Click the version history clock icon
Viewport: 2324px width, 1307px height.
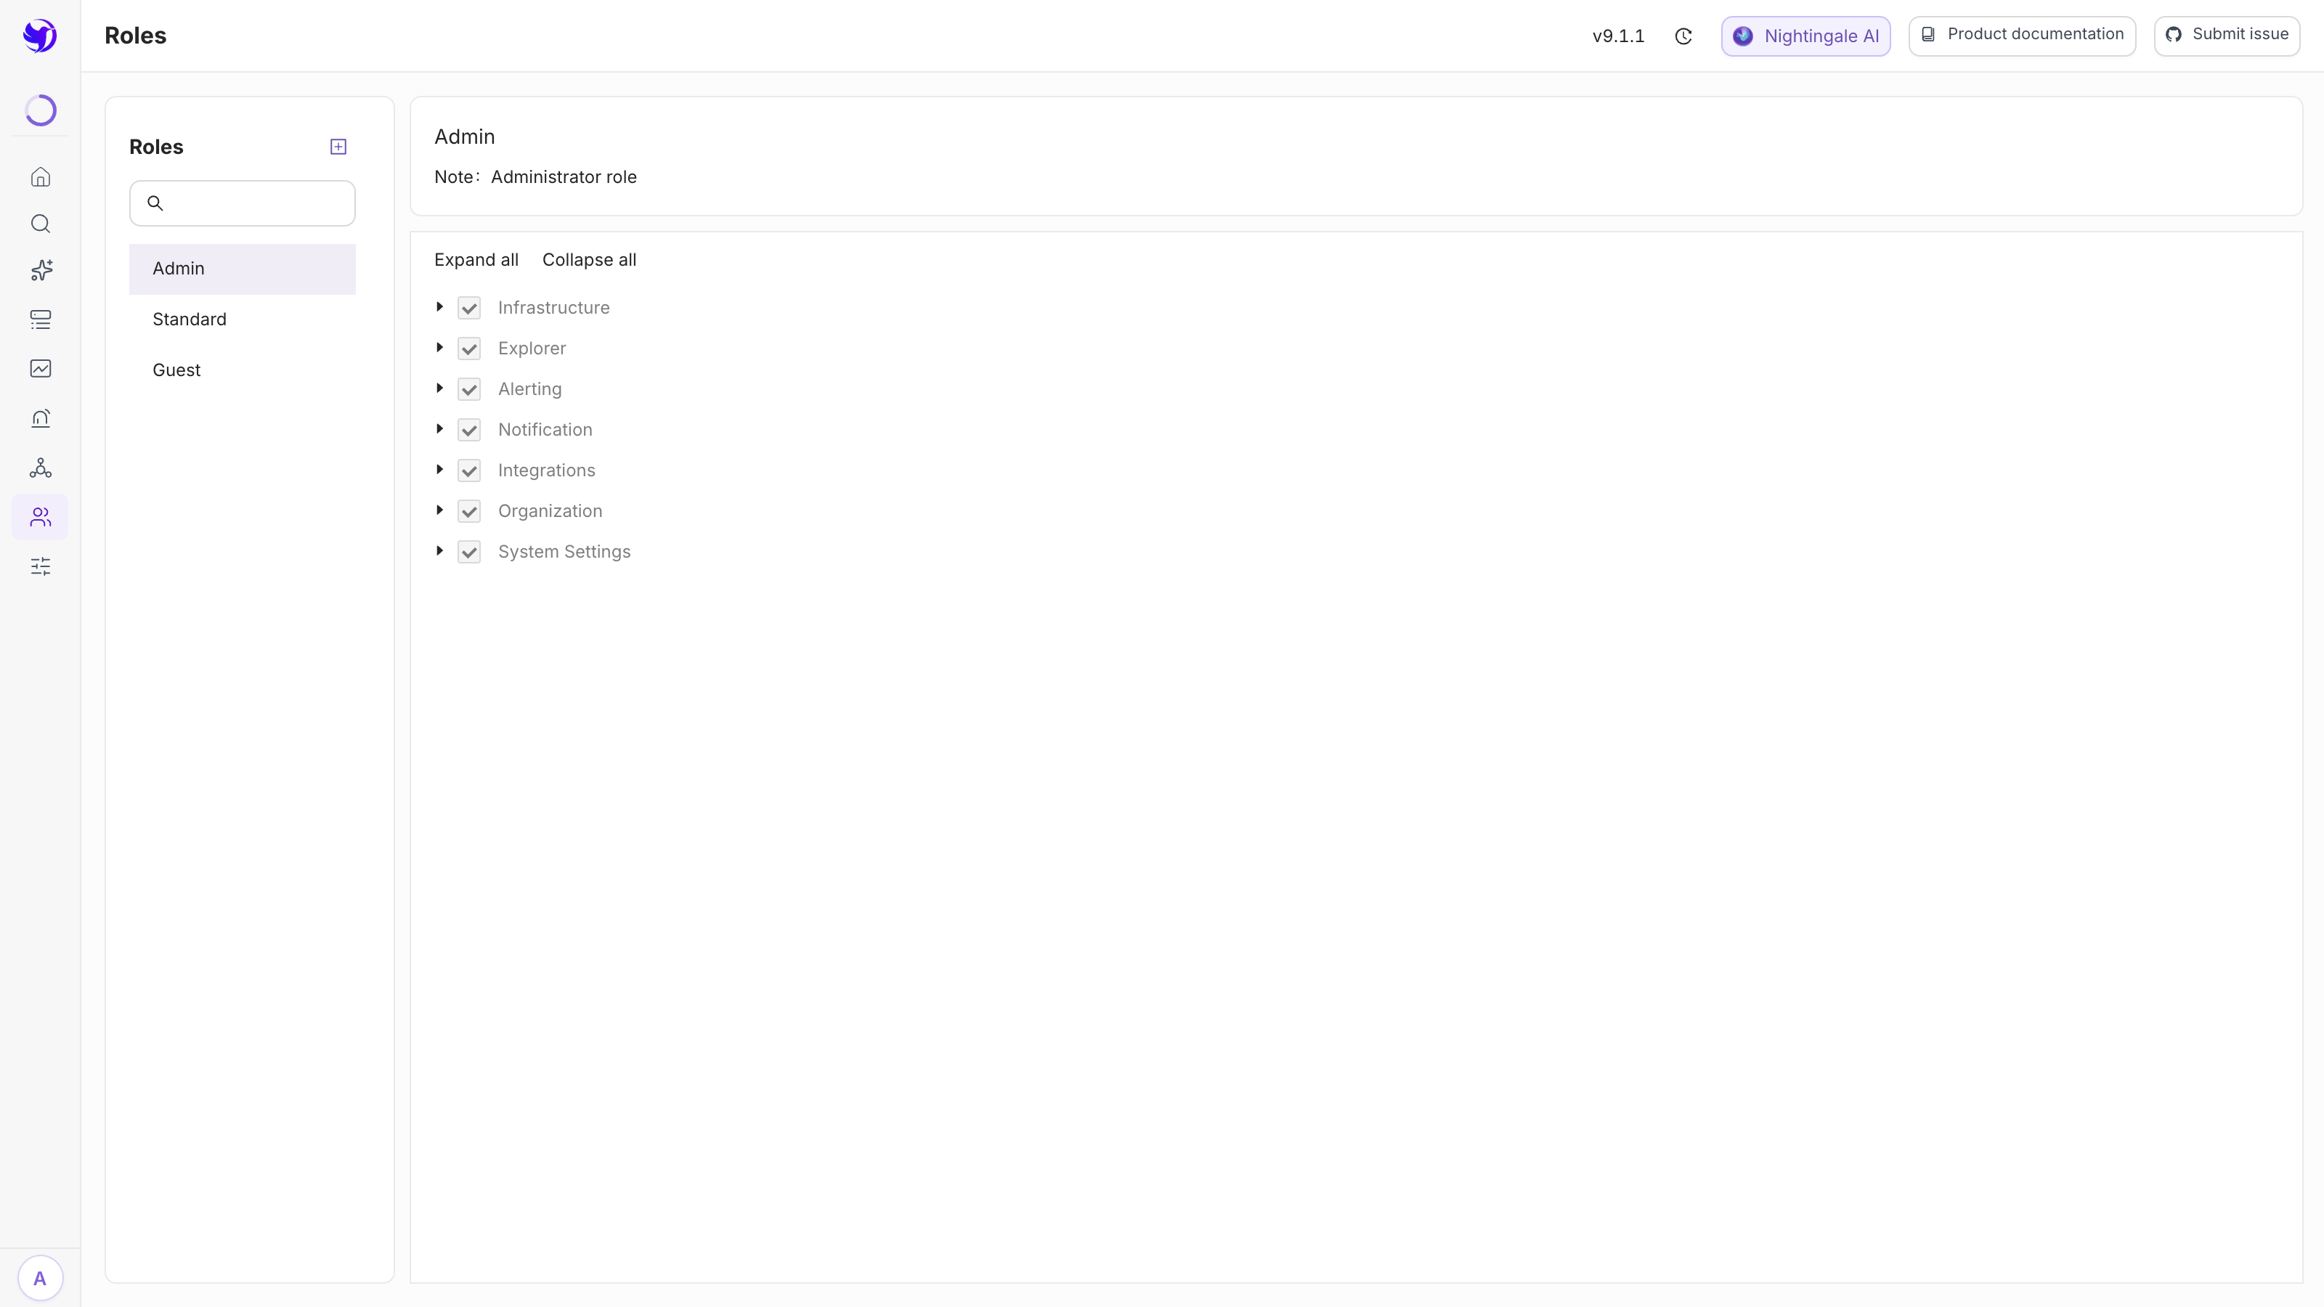tap(1683, 36)
